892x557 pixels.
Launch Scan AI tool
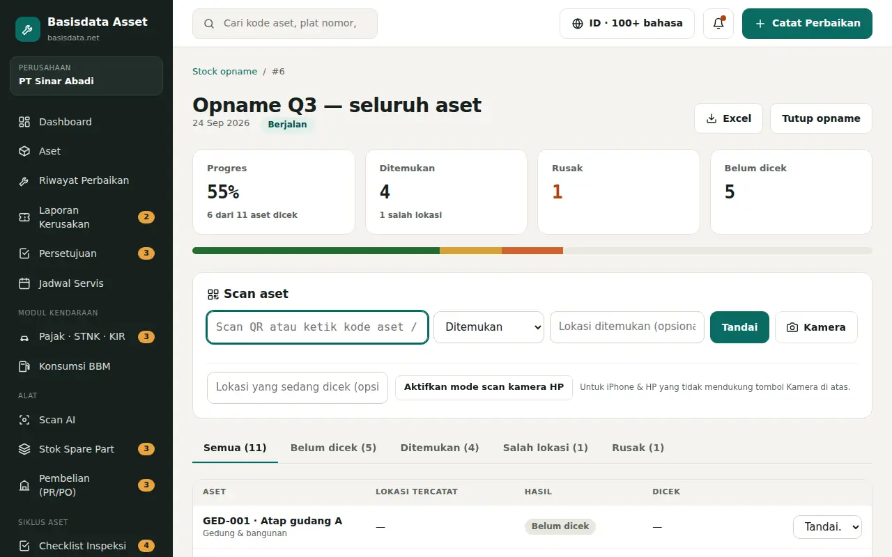[86, 420]
